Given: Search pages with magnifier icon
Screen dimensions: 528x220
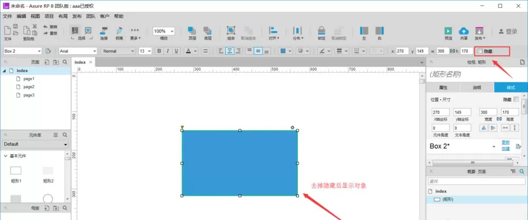Looking at the screenshot, I should click(x=64, y=62).
